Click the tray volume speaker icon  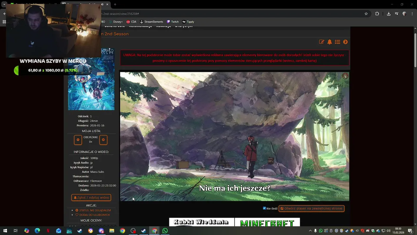click(x=389, y=231)
